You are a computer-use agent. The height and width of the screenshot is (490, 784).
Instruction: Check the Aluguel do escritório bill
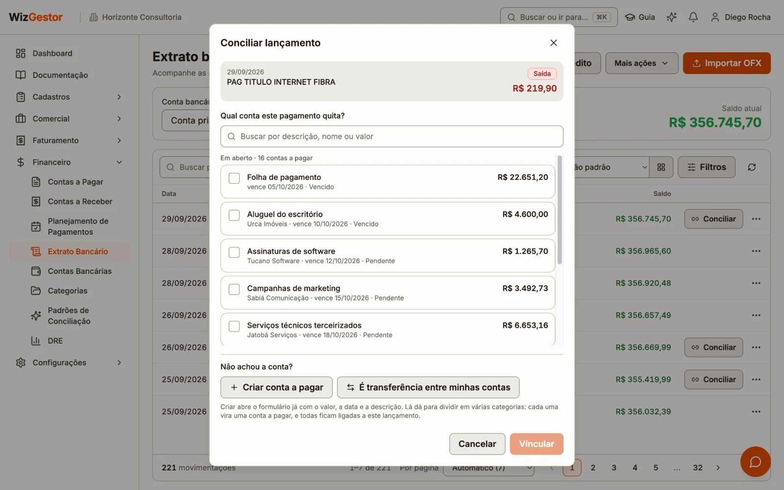234,215
